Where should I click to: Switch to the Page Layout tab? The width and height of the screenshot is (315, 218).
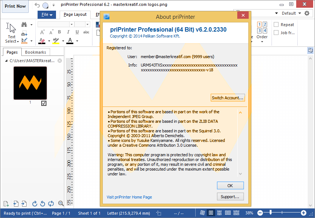[x=75, y=15]
